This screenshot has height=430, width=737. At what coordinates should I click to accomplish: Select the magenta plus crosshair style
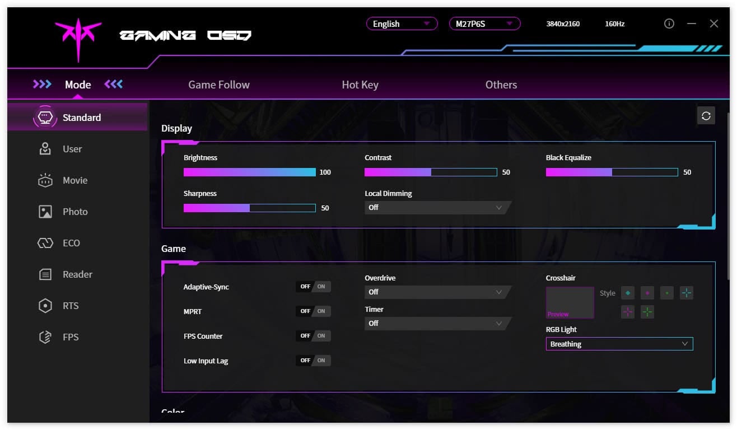[628, 312]
